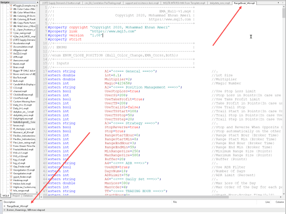Screen dimensions: 286x214
Task: Select gapat_finder.mq4 in the Navigator
Action: click(x=22, y=177)
